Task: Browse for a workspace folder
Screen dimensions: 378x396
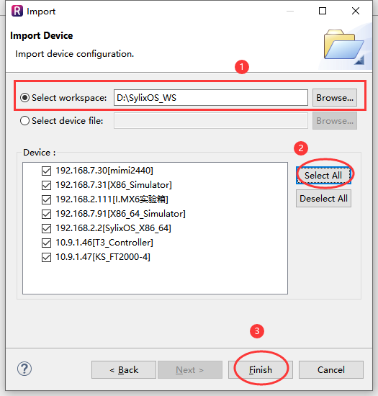Action: point(335,97)
